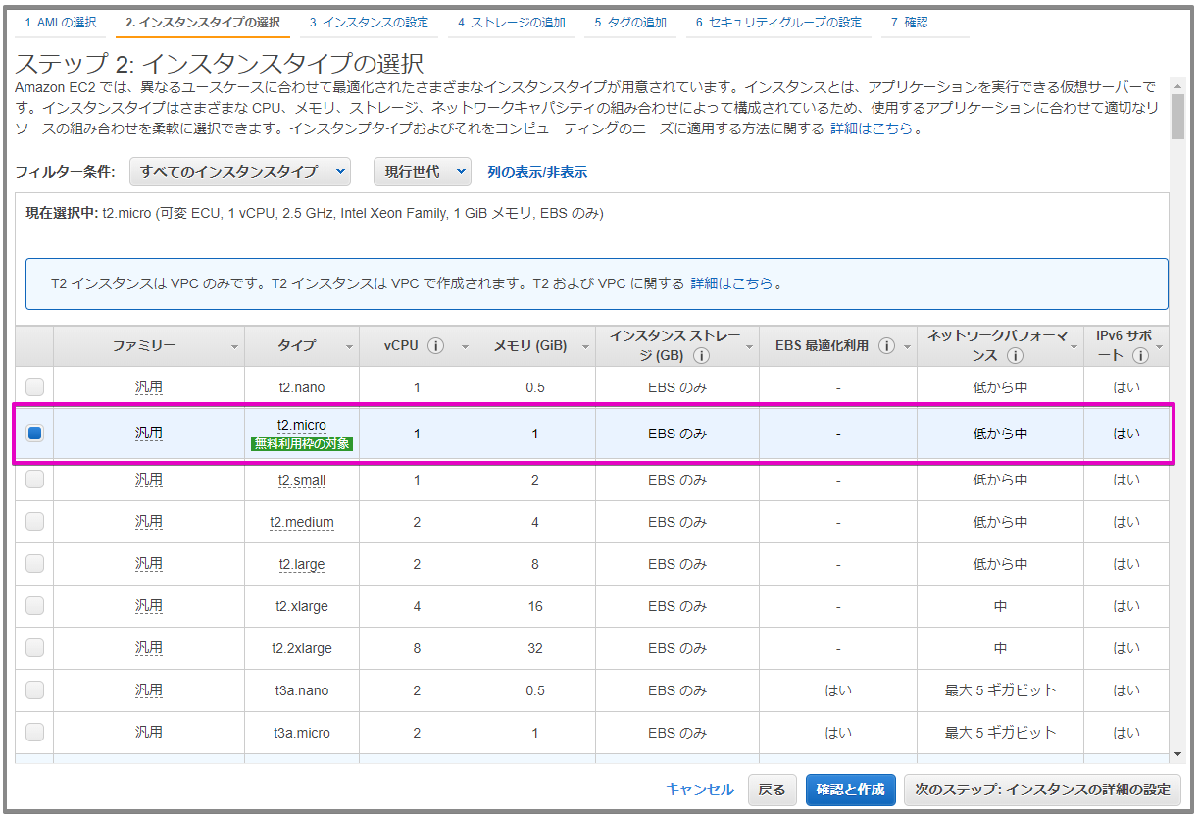This screenshot has width=1199, height=817.
Task: Click the t3a.micro type cell
Action: [x=302, y=733]
